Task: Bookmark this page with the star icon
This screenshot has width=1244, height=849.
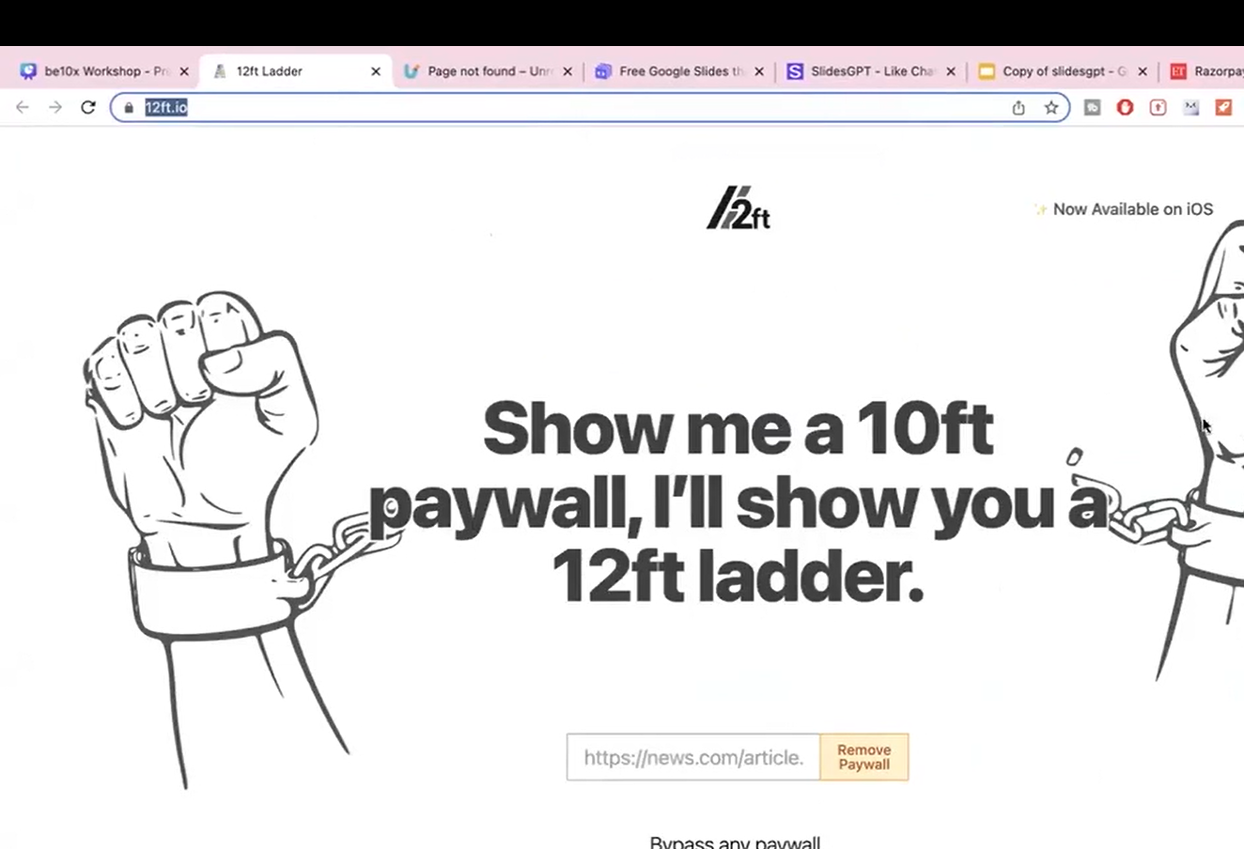Action: (1051, 108)
